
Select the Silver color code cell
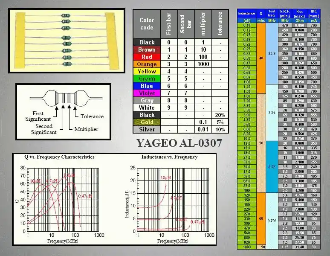tap(147, 129)
